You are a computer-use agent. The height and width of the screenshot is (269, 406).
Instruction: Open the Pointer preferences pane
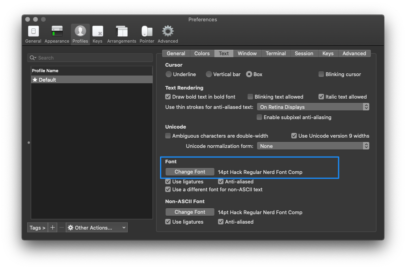(x=147, y=34)
